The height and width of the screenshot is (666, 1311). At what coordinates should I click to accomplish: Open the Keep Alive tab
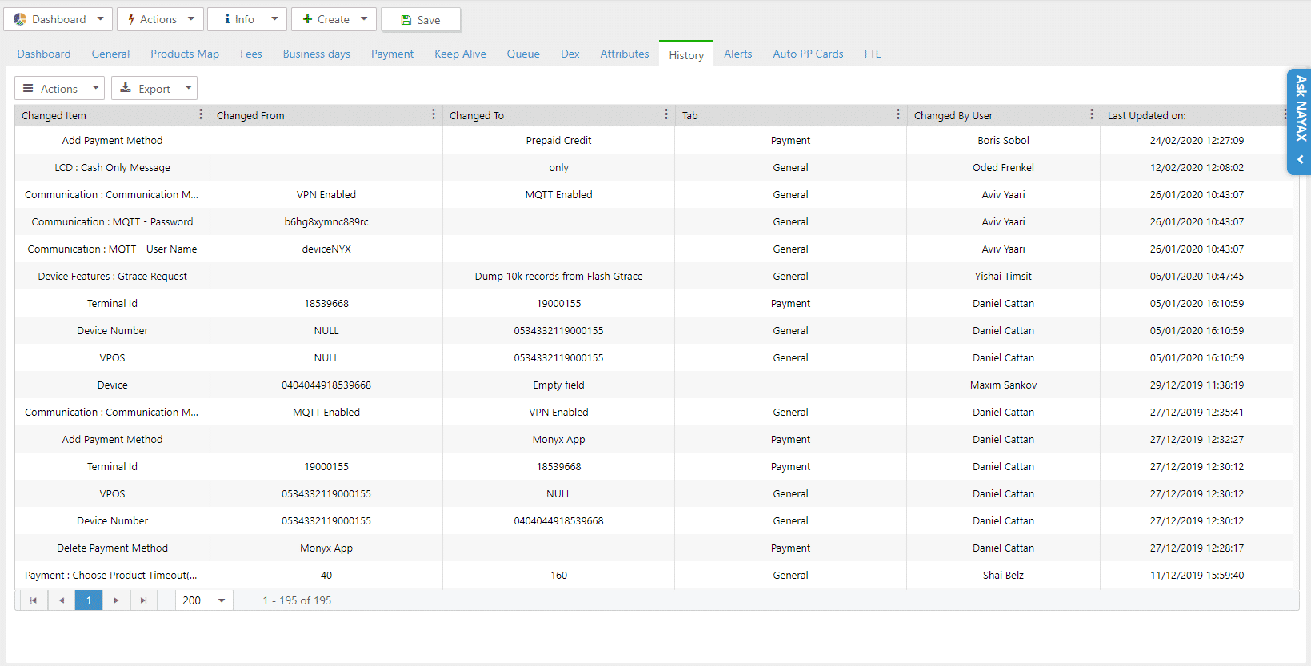(x=460, y=54)
